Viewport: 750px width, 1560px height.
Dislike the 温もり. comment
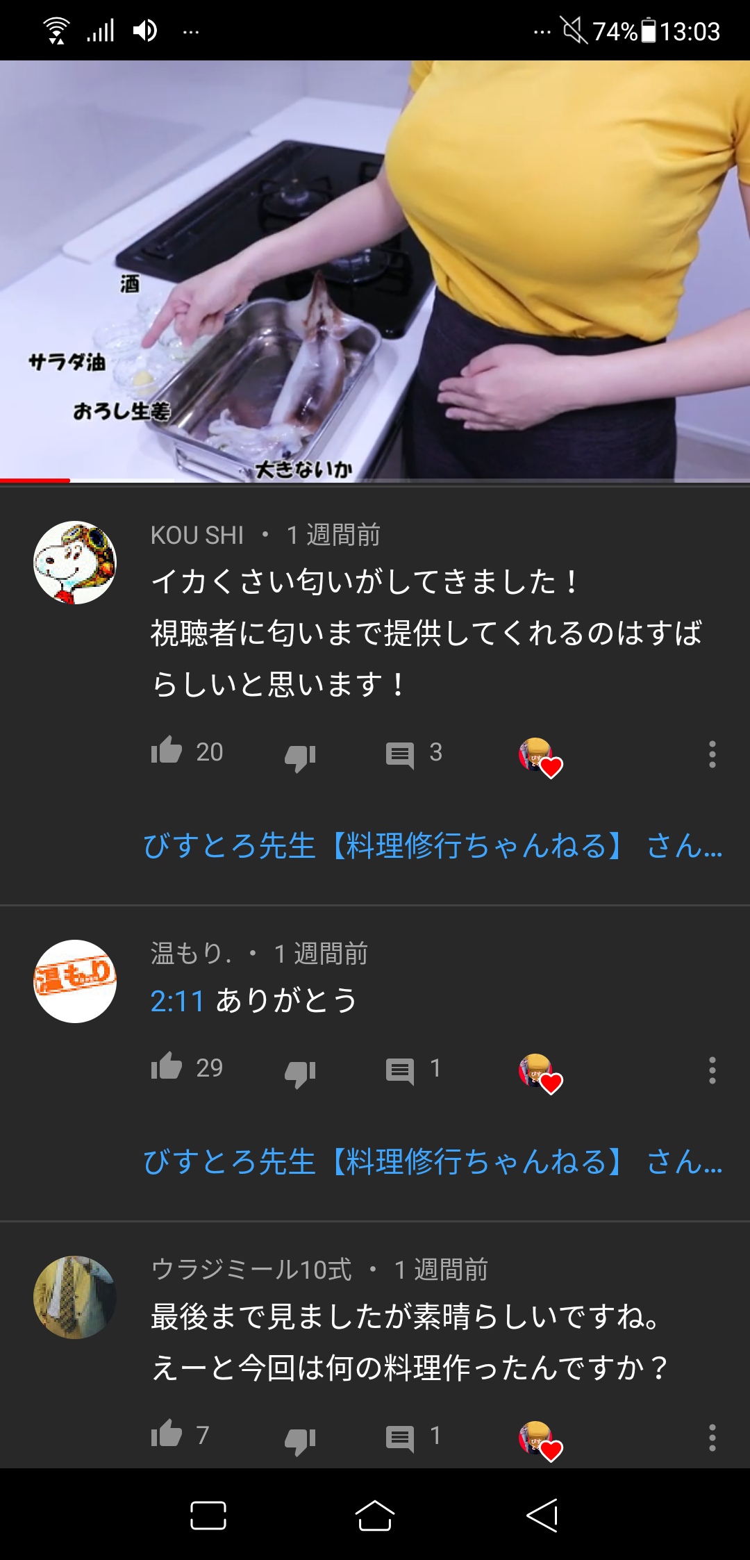[300, 1072]
